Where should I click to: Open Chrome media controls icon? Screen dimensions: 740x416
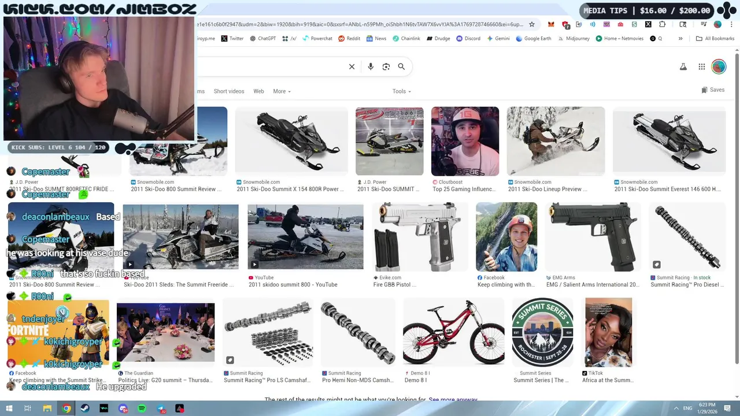[x=704, y=24]
